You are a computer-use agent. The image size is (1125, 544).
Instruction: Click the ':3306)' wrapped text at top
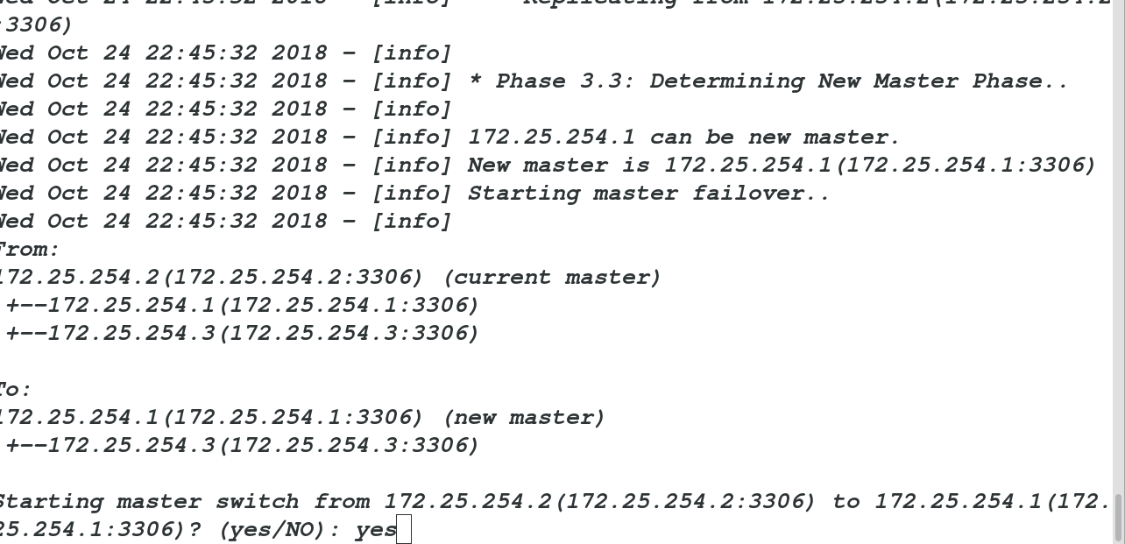36,25
